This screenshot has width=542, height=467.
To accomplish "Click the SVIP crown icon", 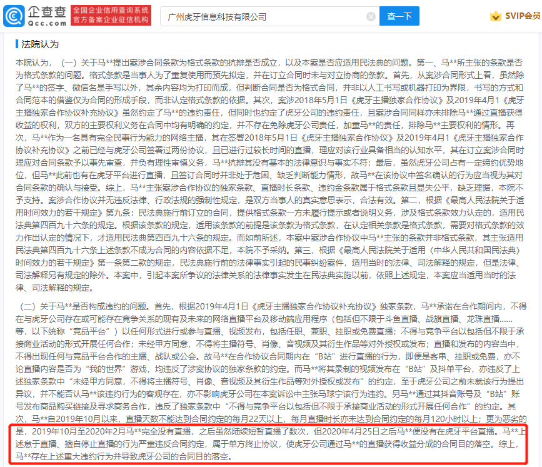I will pos(496,16).
